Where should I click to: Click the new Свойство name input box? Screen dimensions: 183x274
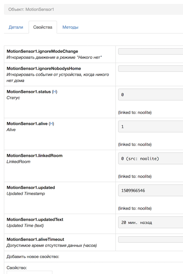[x=29, y=272]
